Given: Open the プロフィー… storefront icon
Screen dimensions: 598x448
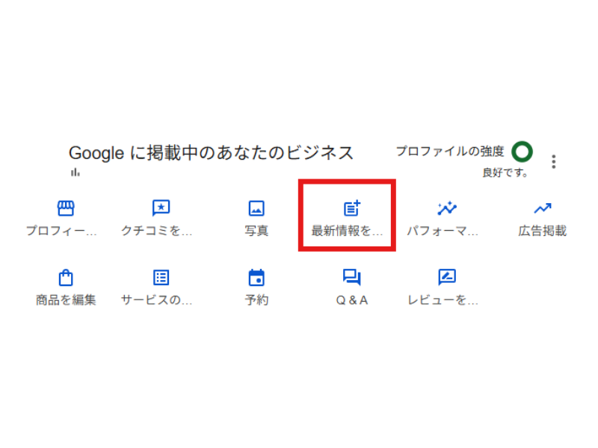Looking at the screenshot, I should [x=66, y=208].
